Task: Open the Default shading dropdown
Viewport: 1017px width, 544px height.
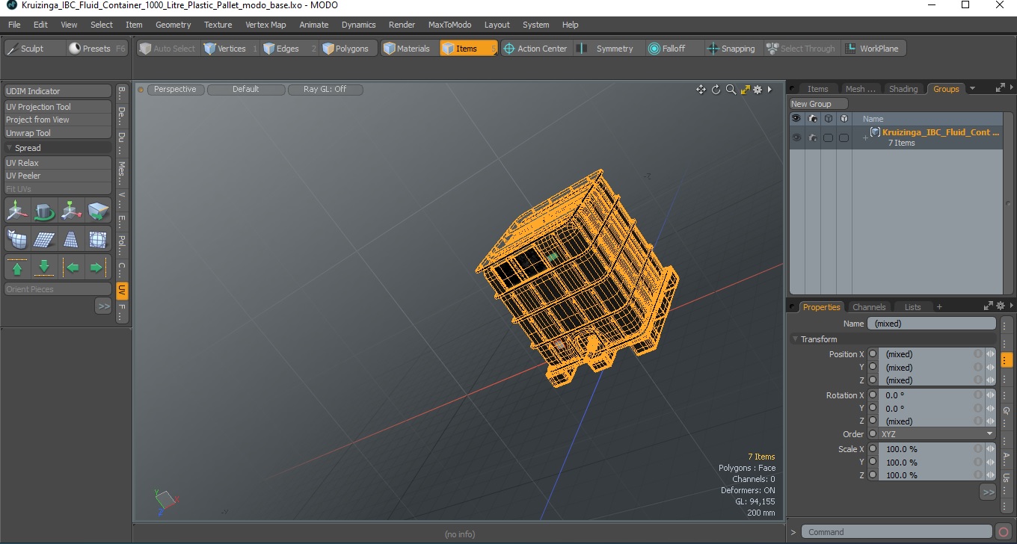Action: click(x=246, y=90)
